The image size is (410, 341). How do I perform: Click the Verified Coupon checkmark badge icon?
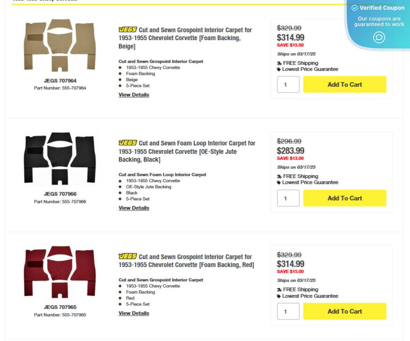coord(355,7)
